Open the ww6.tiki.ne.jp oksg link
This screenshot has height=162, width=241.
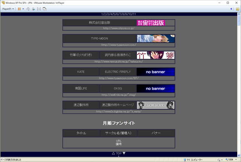pyautogui.click(x=119, y=95)
